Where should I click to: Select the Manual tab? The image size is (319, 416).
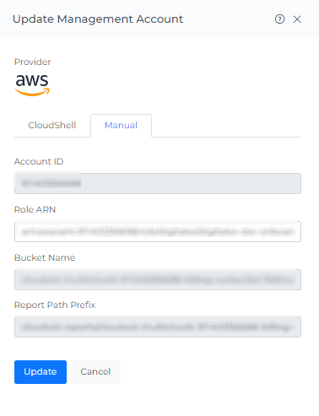121,126
